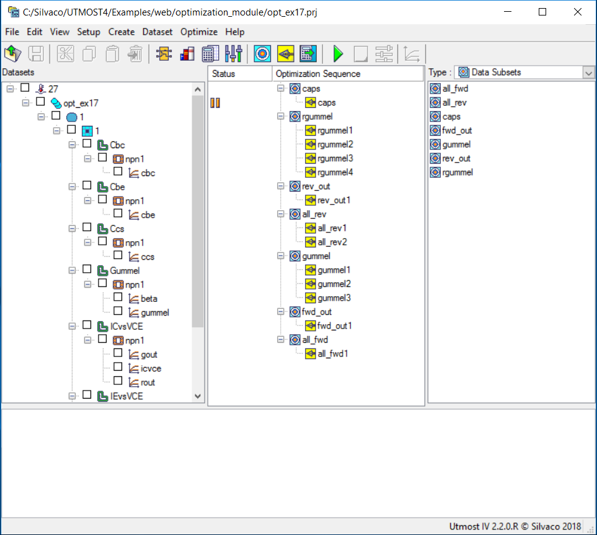Check the gummel plot checkbox

pos(118,311)
